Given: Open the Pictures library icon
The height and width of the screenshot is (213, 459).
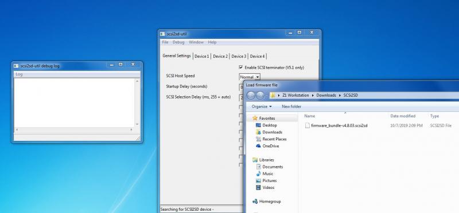Looking at the screenshot, I should pos(258,180).
